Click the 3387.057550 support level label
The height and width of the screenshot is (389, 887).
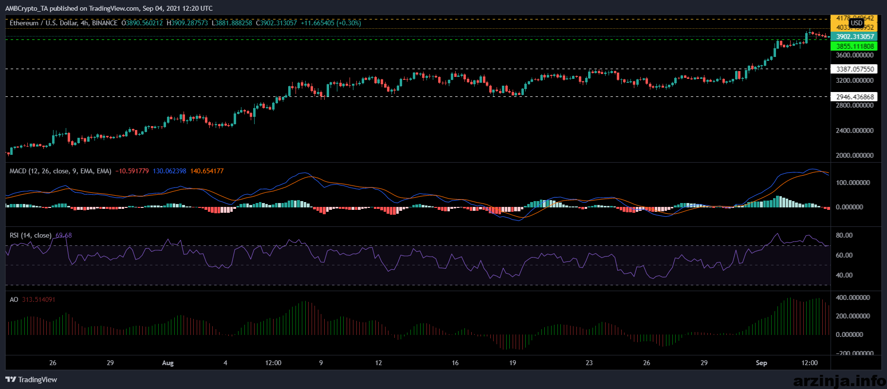tap(854, 69)
